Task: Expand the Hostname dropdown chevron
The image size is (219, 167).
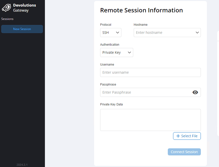Action: 197,32
